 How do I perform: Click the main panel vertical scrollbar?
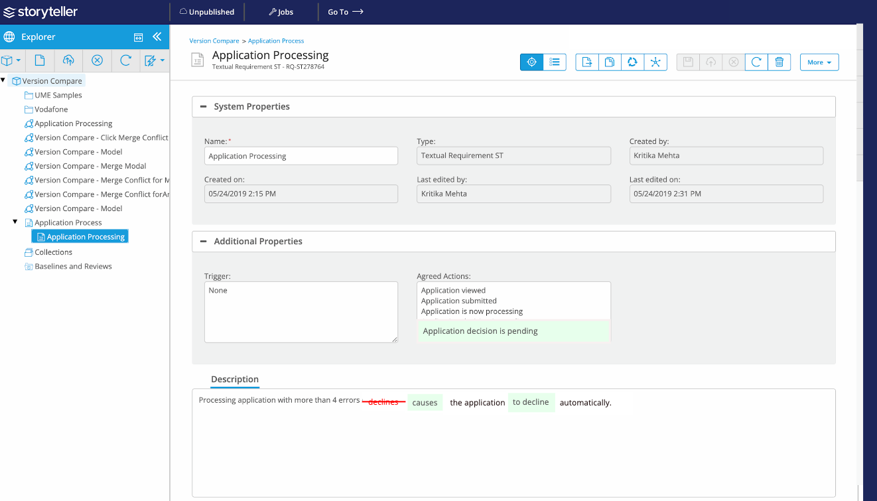(x=860, y=103)
